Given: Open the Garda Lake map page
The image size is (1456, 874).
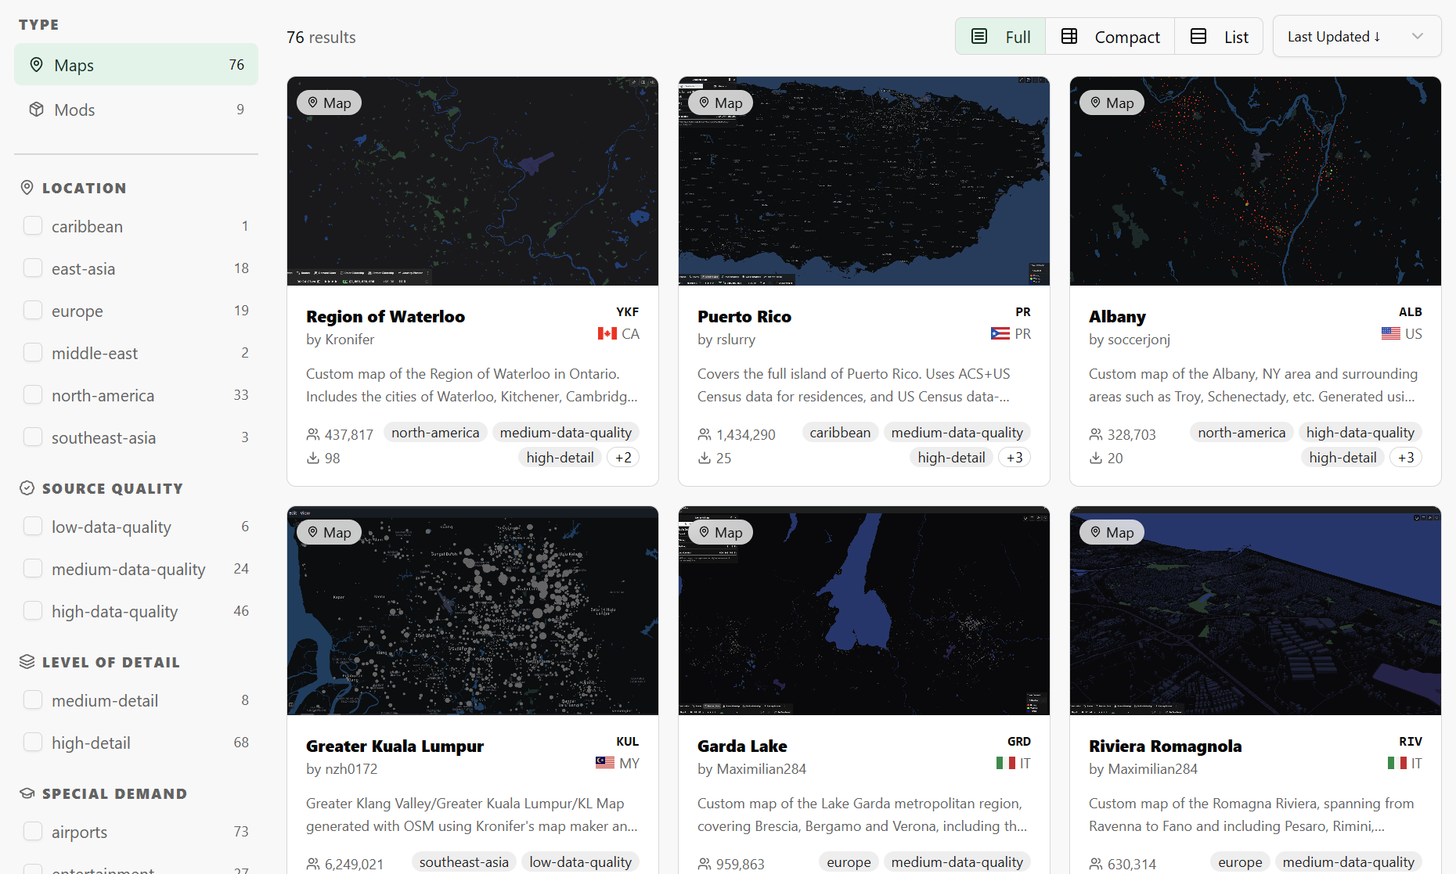Looking at the screenshot, I should [741, 746].
